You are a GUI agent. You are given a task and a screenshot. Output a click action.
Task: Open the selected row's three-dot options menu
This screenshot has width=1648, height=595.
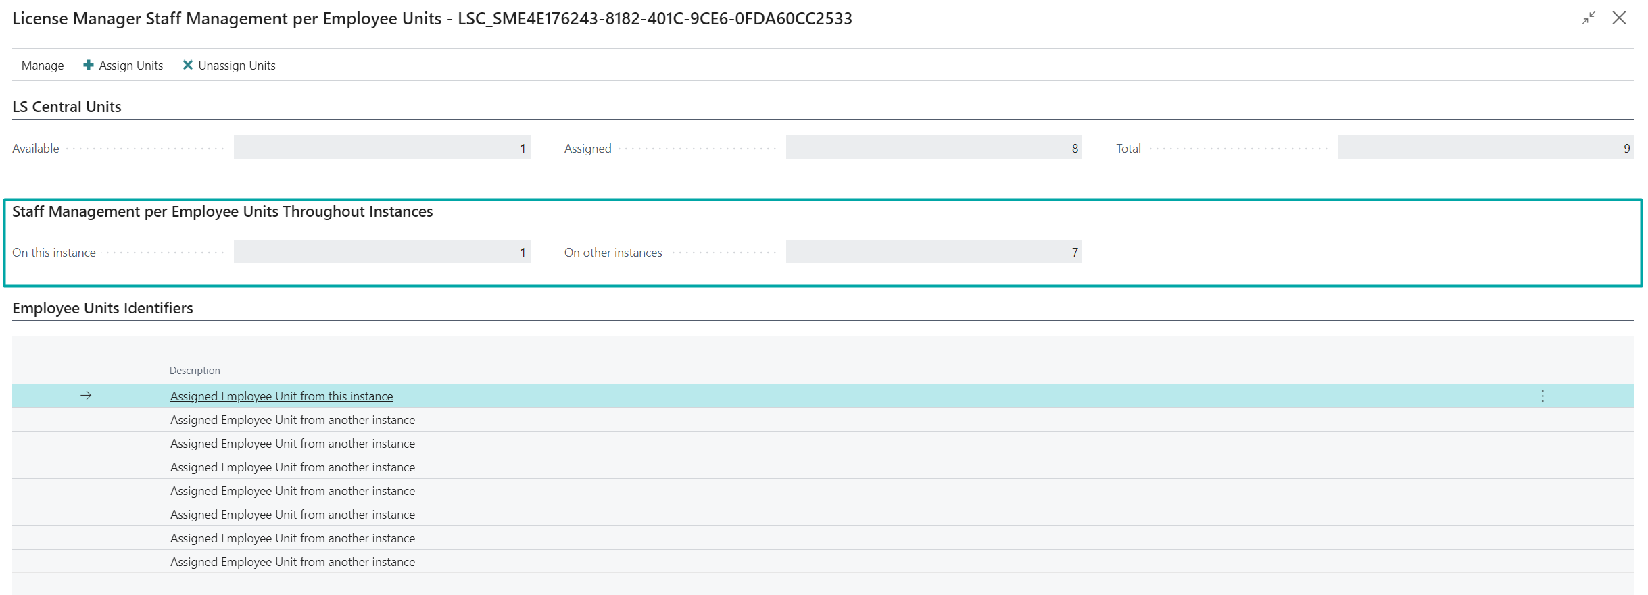pos(1543,396)
